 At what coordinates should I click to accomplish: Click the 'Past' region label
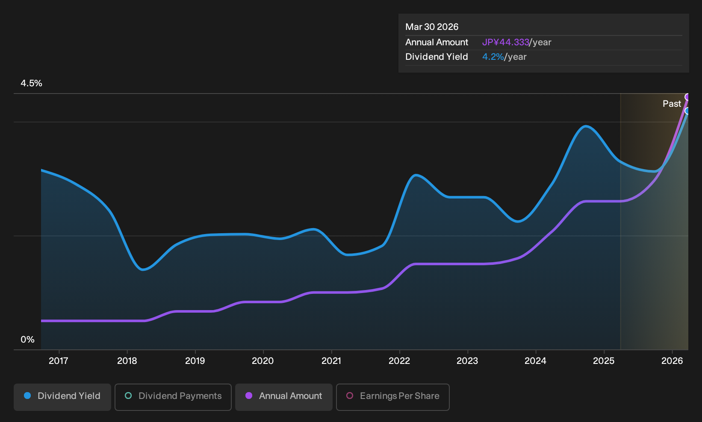[x=672, y=104]
